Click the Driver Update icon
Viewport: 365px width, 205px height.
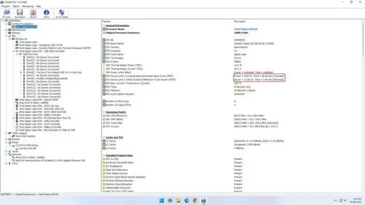coord(62,14)
